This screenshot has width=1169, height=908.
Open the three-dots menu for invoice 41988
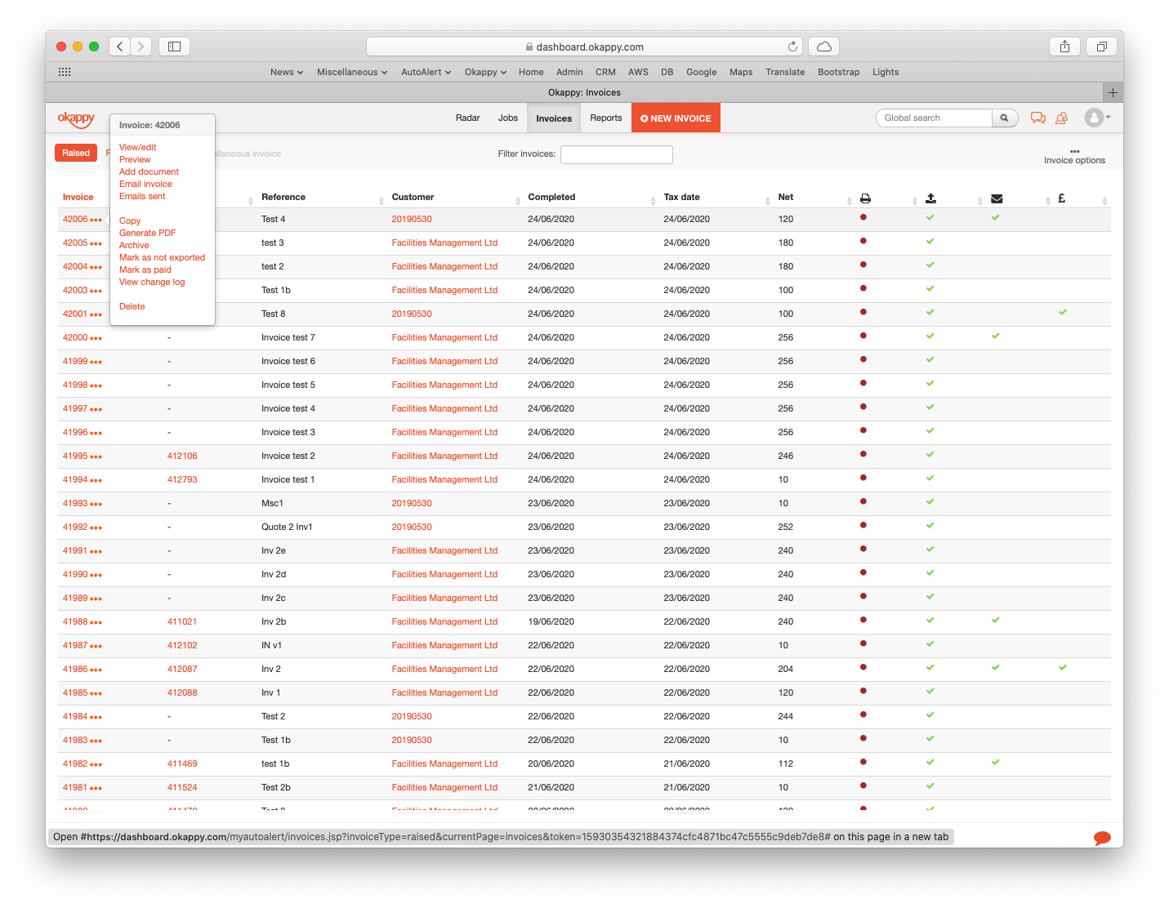[x=96, y=622]
